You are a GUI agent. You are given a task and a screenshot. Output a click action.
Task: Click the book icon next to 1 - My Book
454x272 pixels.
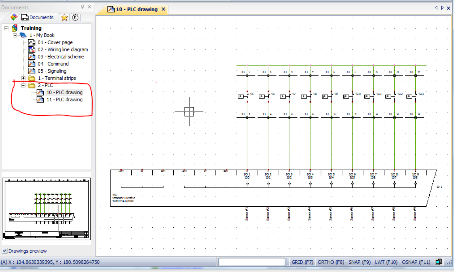(x=23, y=35)
